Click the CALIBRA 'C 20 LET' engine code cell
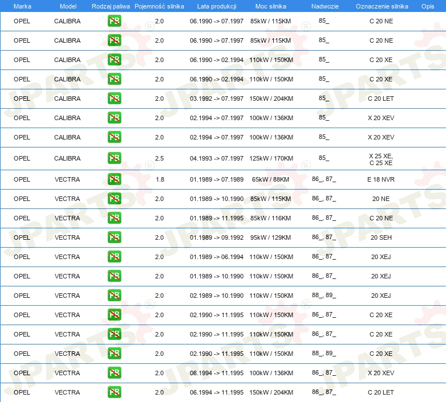 381,99
